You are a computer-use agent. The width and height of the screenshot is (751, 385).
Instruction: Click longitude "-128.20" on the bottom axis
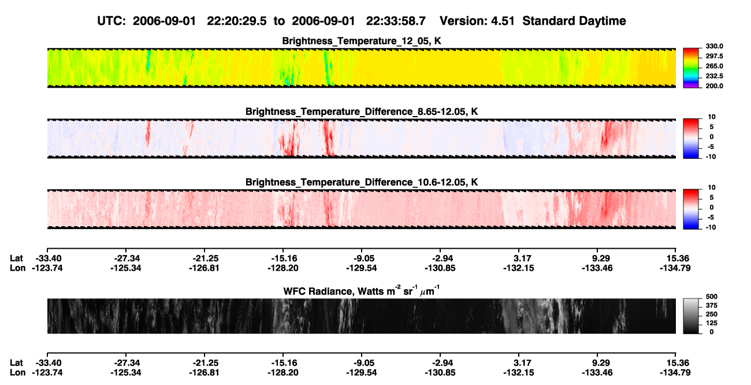[284, 372]
